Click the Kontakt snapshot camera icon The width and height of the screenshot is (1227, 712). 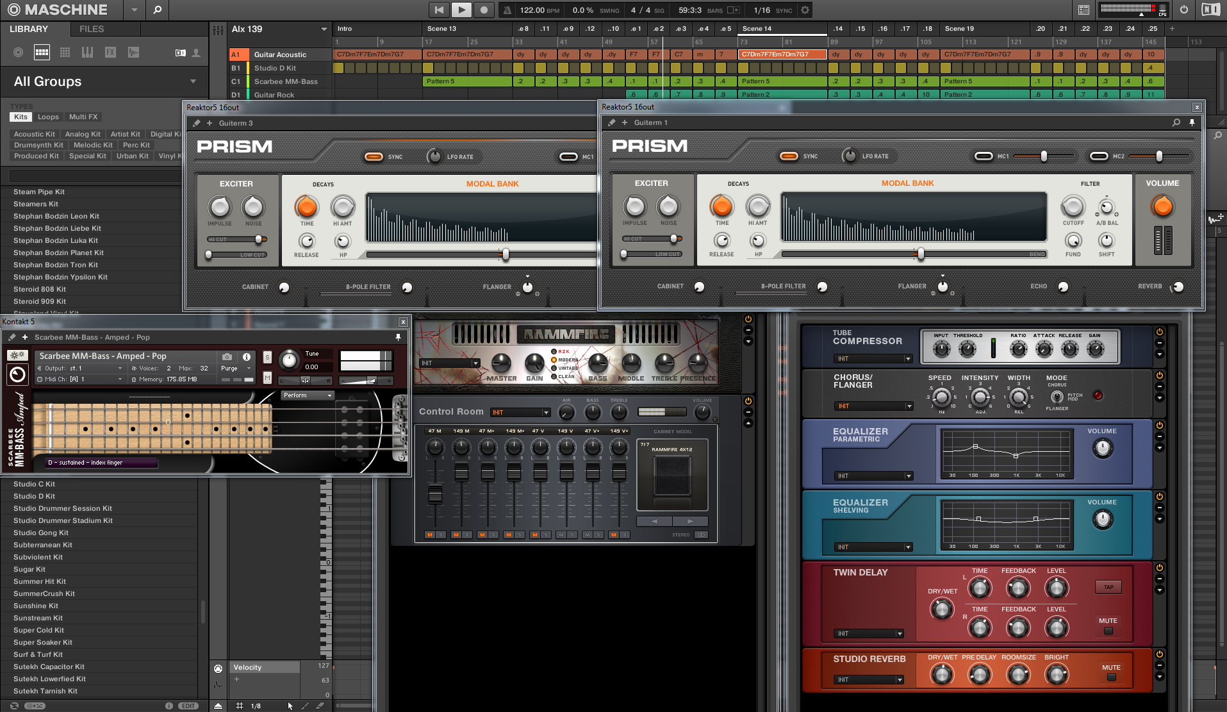coord(227,356)
